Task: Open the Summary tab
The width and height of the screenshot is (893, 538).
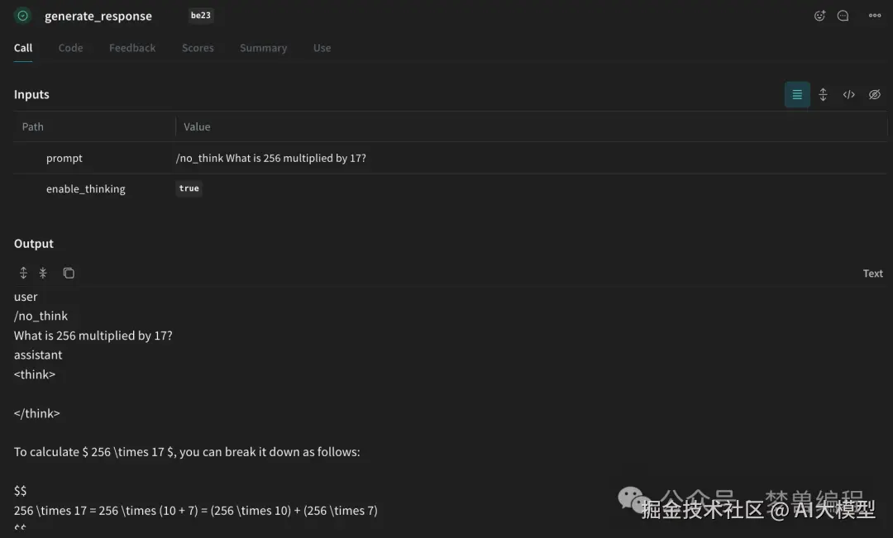Action: [x=263, y=48]
